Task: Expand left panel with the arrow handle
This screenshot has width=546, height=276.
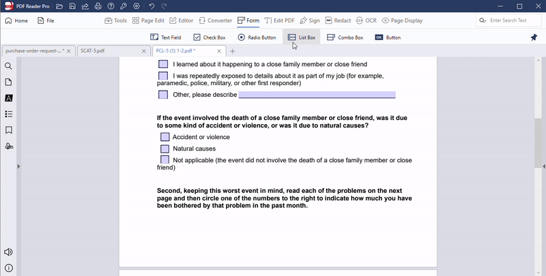Action: tap(18, 166)
